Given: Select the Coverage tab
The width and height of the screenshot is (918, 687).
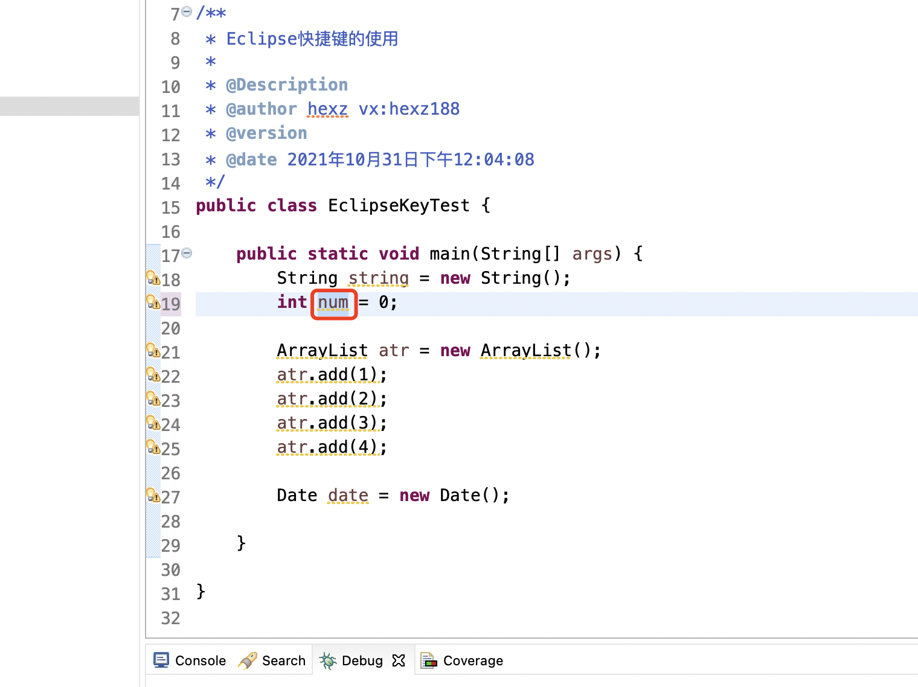Looking at the screenshot, I should point(462,660).
